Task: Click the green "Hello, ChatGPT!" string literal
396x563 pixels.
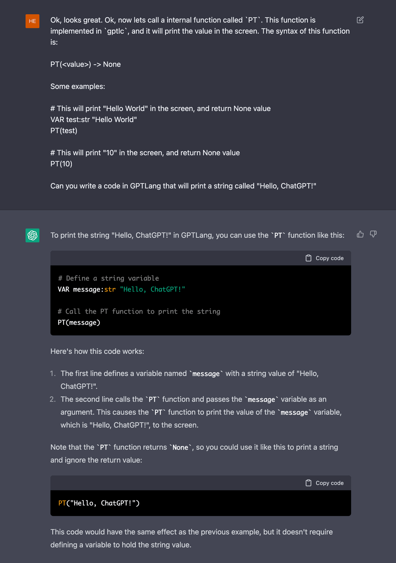Action: (x=152, y=290)
